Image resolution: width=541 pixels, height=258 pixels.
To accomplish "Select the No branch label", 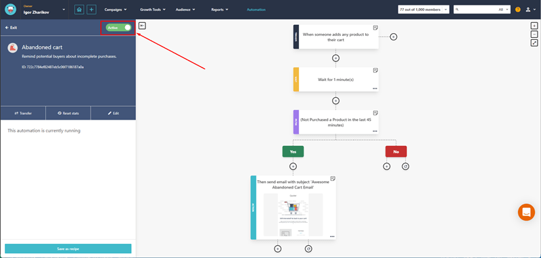I will pyautogui.click(x=396, y=151).
